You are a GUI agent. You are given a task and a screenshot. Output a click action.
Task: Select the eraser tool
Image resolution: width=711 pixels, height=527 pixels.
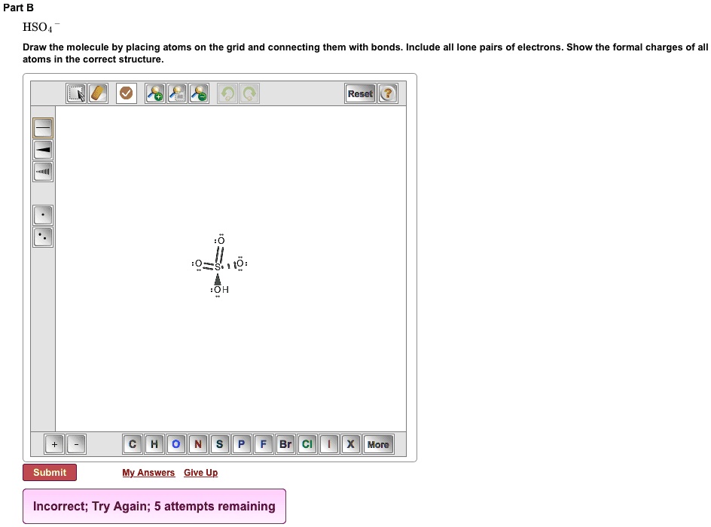click(x=98, y=93)
